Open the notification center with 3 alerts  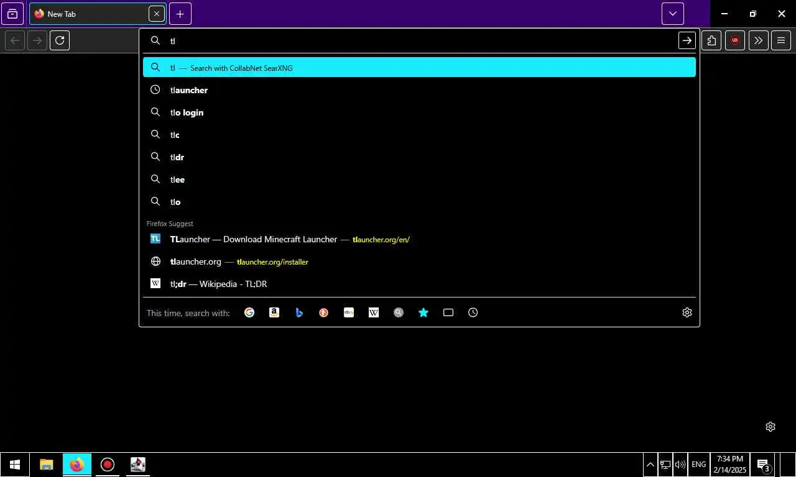point(763,465)
